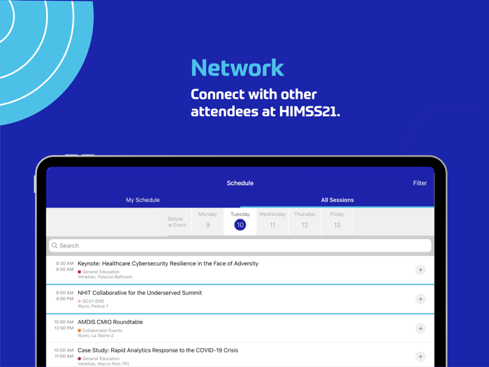This screenshot has width=489, height=367.
Task: Switch to All Sessions tab
Action: pyautogui.click(x=337, y=200)
